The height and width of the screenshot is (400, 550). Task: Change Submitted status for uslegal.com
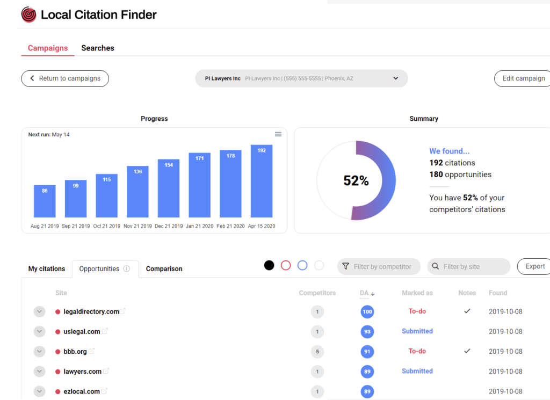pos(417,331)
